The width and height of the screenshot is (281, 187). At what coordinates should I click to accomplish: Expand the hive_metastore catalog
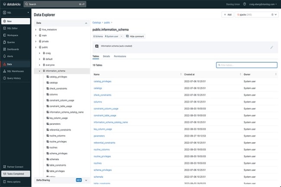point(36,29)
